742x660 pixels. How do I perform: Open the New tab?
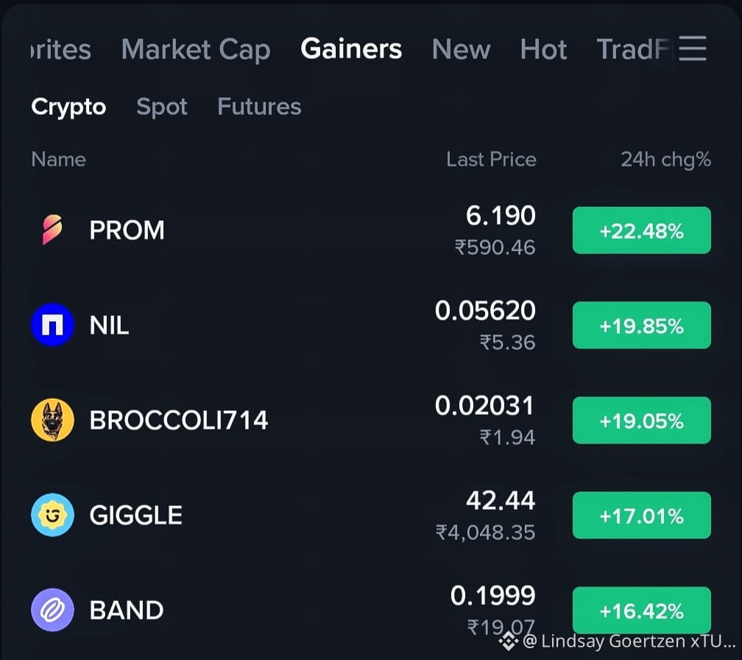pyautogui.click(x=462, y=49)
